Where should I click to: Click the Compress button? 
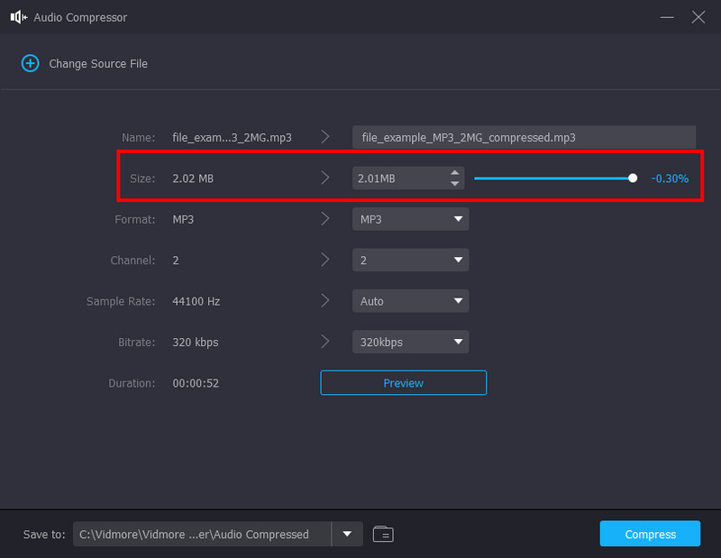650,534
